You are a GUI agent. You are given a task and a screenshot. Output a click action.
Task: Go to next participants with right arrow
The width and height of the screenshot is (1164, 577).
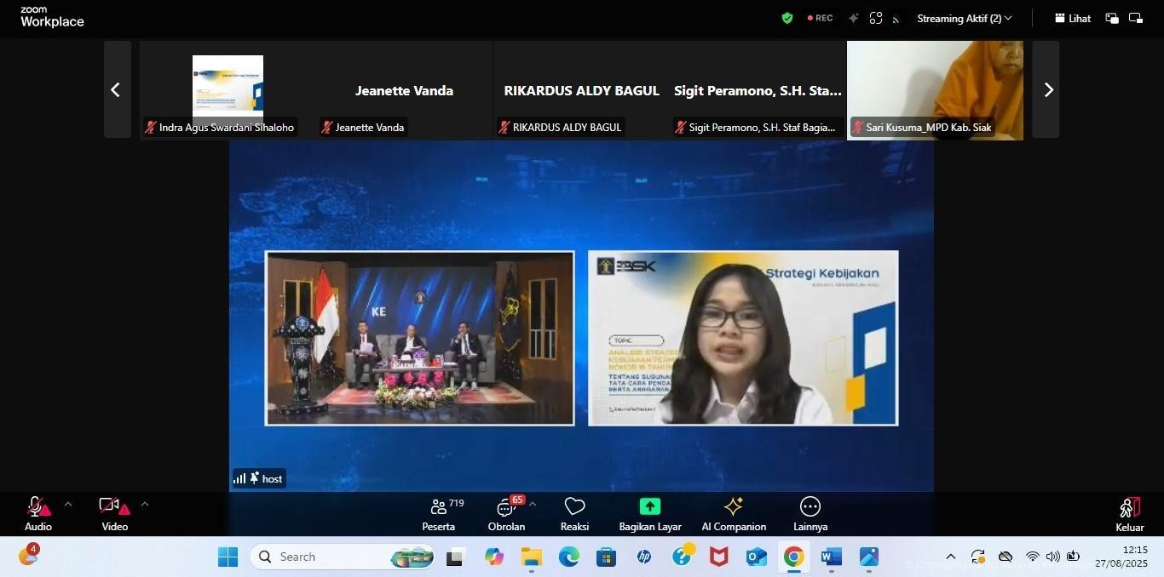(1046, 89)
